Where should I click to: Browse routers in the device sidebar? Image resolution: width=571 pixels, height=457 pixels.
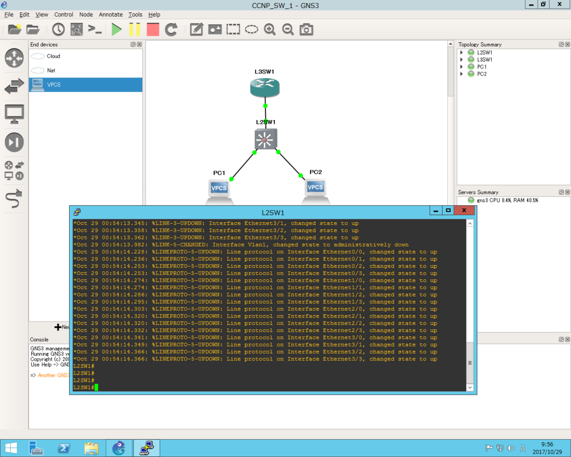click(14, 58)
